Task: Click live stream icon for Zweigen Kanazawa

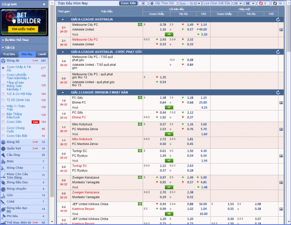Action: (x=140, y=178)
